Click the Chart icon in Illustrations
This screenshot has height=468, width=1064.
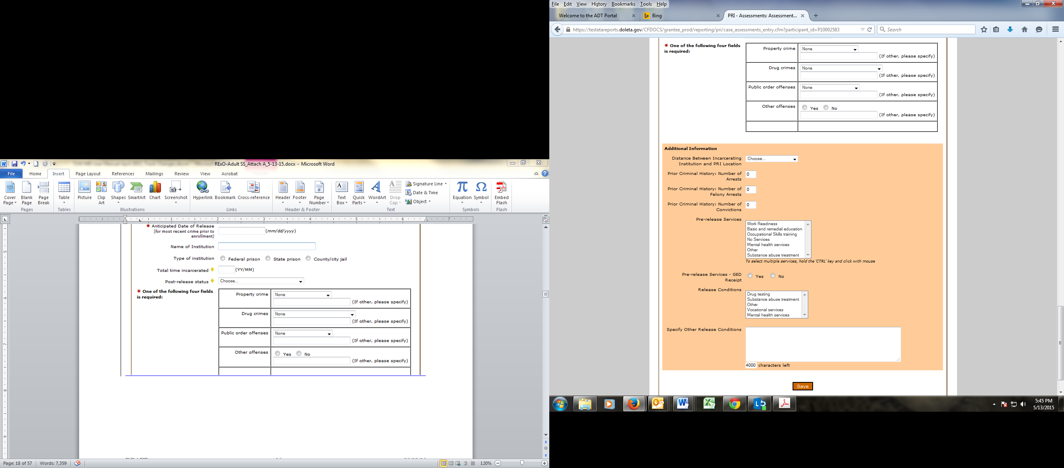(155, 191)
